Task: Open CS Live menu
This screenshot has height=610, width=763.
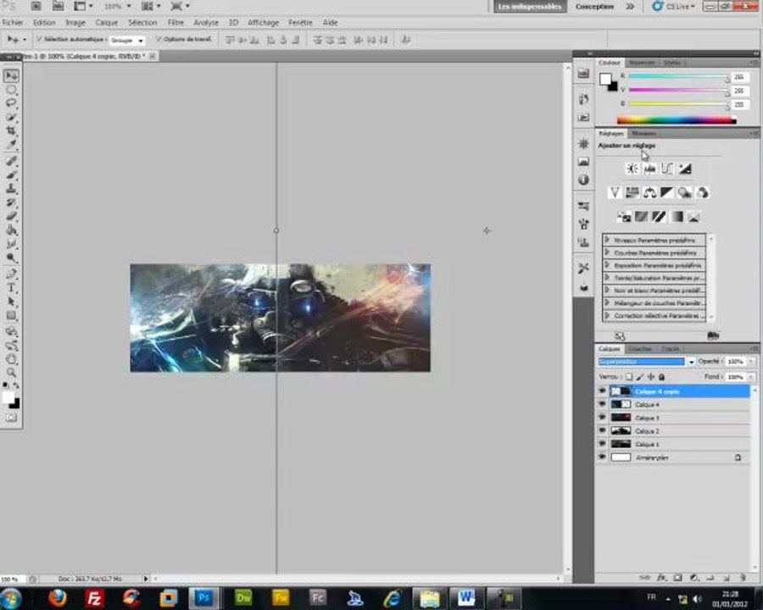Action: [674, 6]
